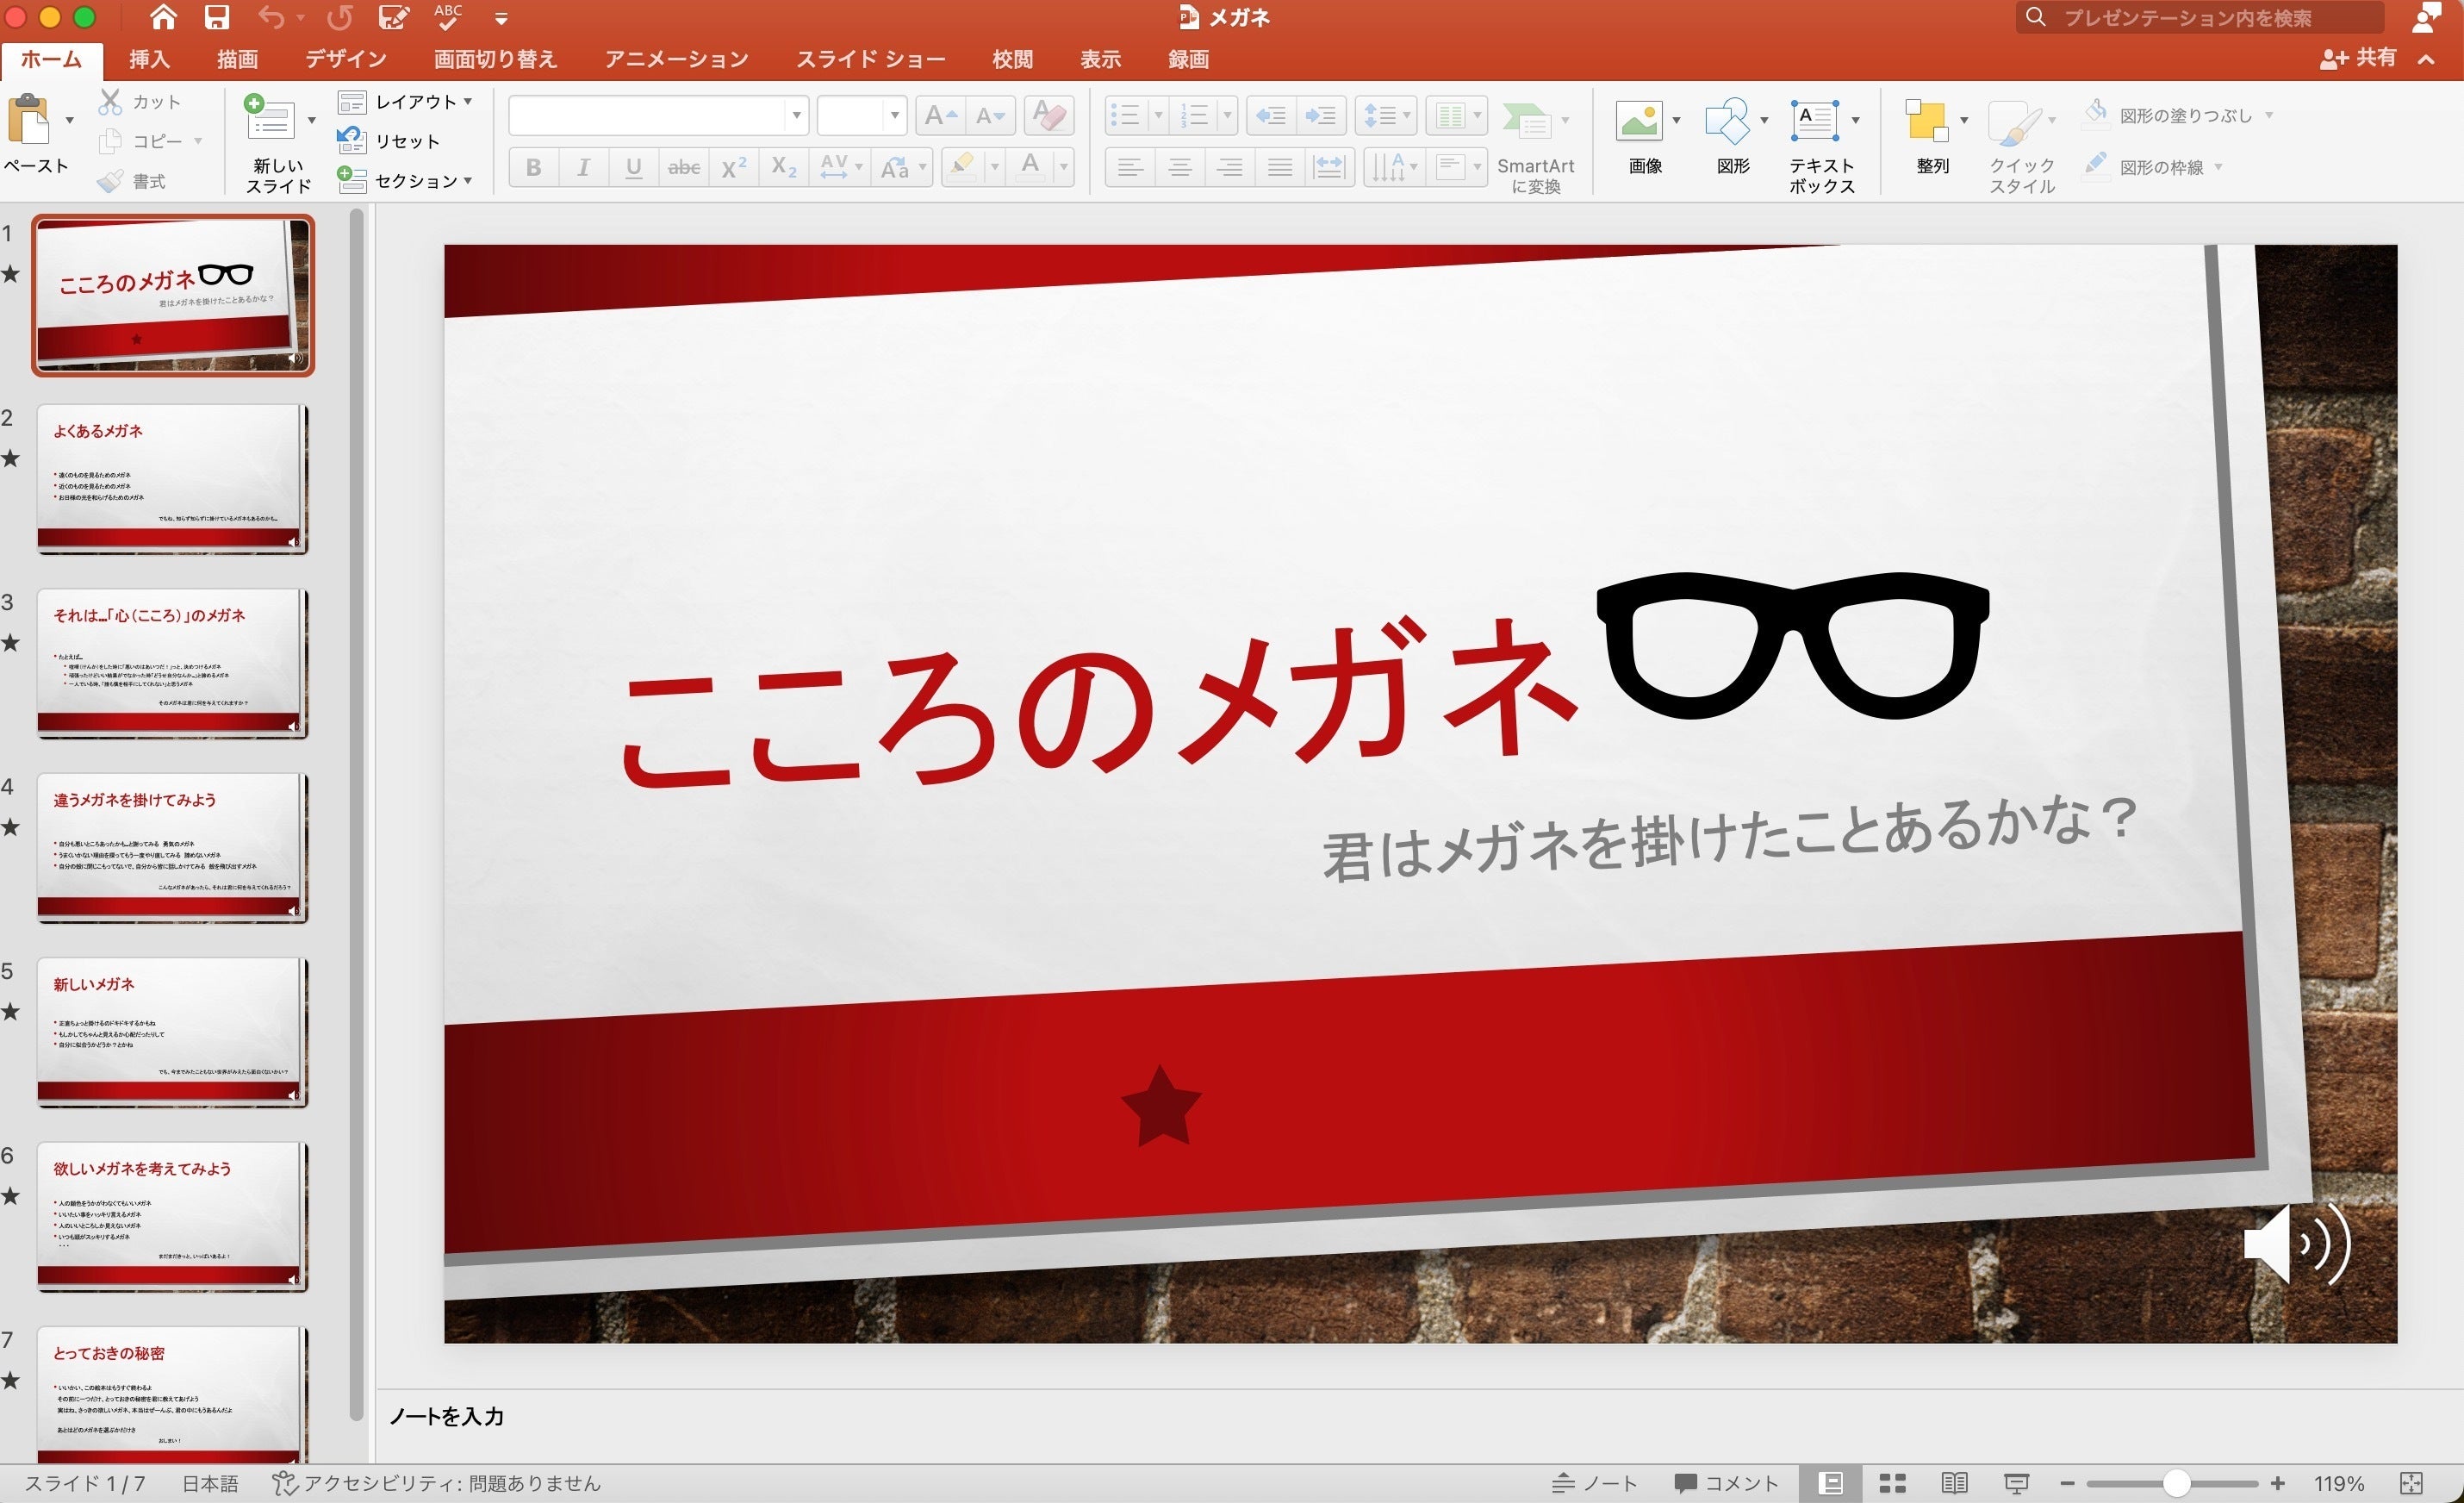2464x1503 pixels.
Task: Open the font name combo box
Action: (658, 115)
